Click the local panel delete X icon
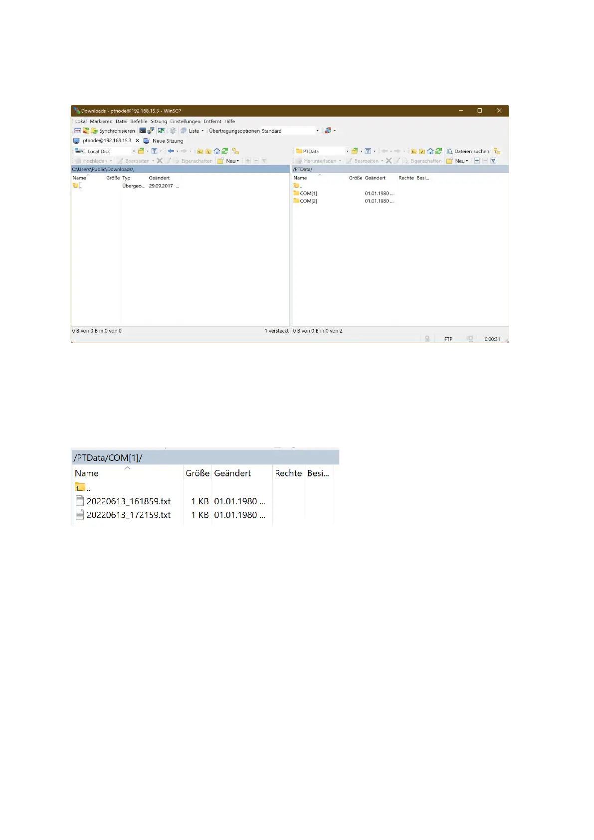The image size is (594, 840). click(160, 161)
